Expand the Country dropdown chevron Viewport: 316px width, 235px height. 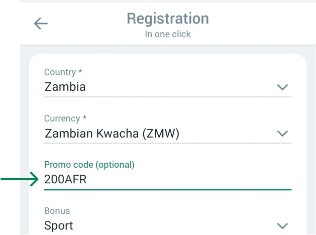283,87
